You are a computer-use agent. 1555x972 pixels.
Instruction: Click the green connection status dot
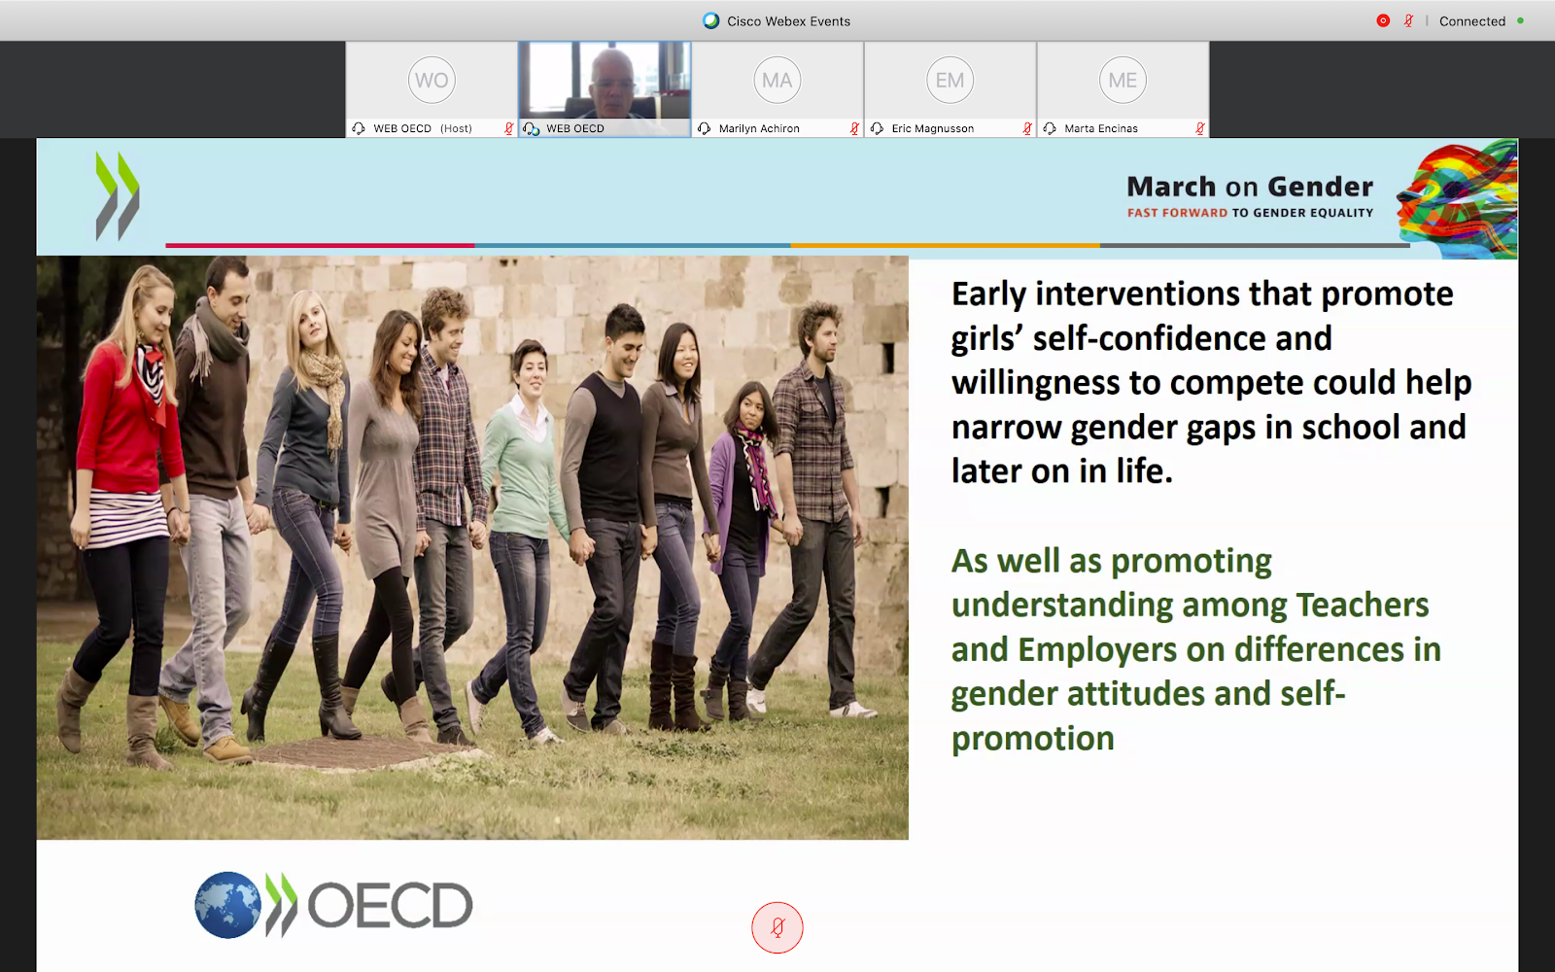[x=1520, y=20]
